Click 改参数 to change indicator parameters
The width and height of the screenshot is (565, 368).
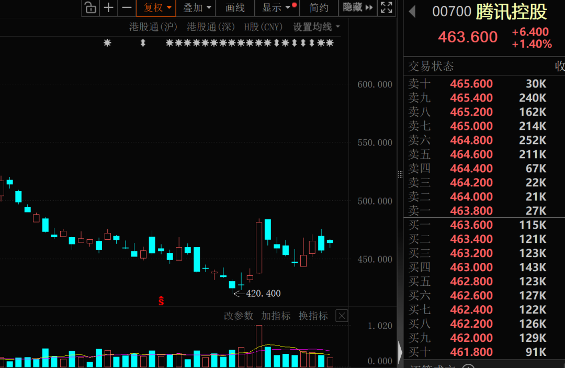(x=239, y=316)
